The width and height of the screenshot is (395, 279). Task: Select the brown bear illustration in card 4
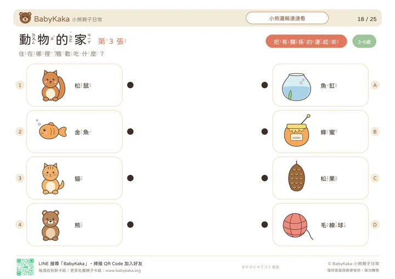tap(50, 225)
